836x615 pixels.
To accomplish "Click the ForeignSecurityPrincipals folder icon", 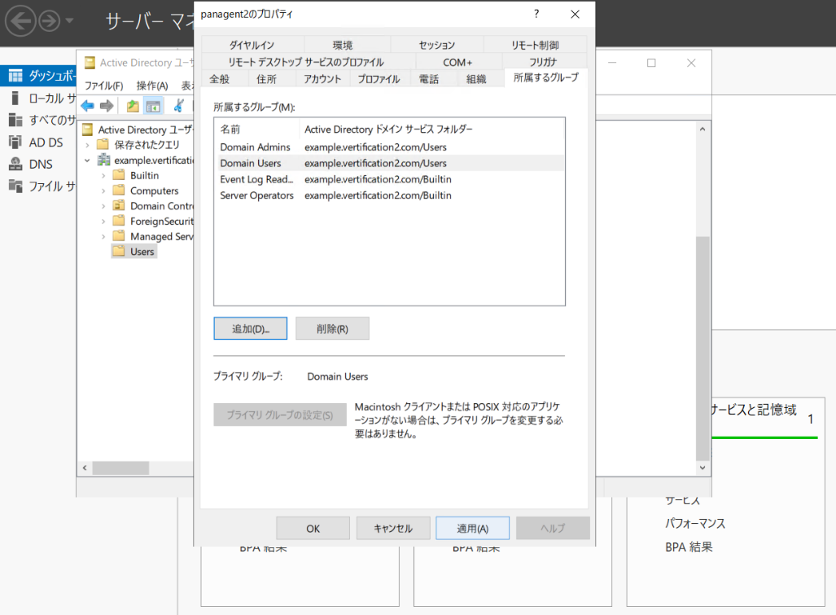I will pos(120,221).
